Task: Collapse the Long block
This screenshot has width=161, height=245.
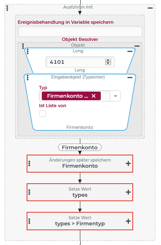Action: [x=130, y=52]
